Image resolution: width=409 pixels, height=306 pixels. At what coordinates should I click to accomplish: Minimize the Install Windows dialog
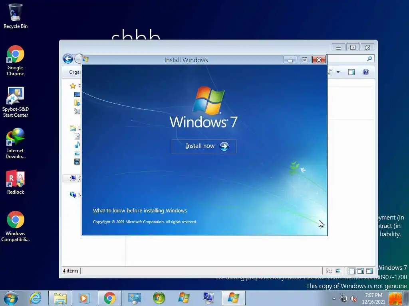(290, 60)
